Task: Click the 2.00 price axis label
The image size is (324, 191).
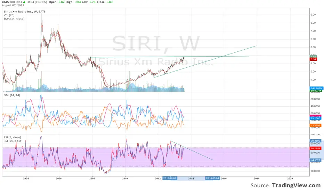Action: coord(313,72)
